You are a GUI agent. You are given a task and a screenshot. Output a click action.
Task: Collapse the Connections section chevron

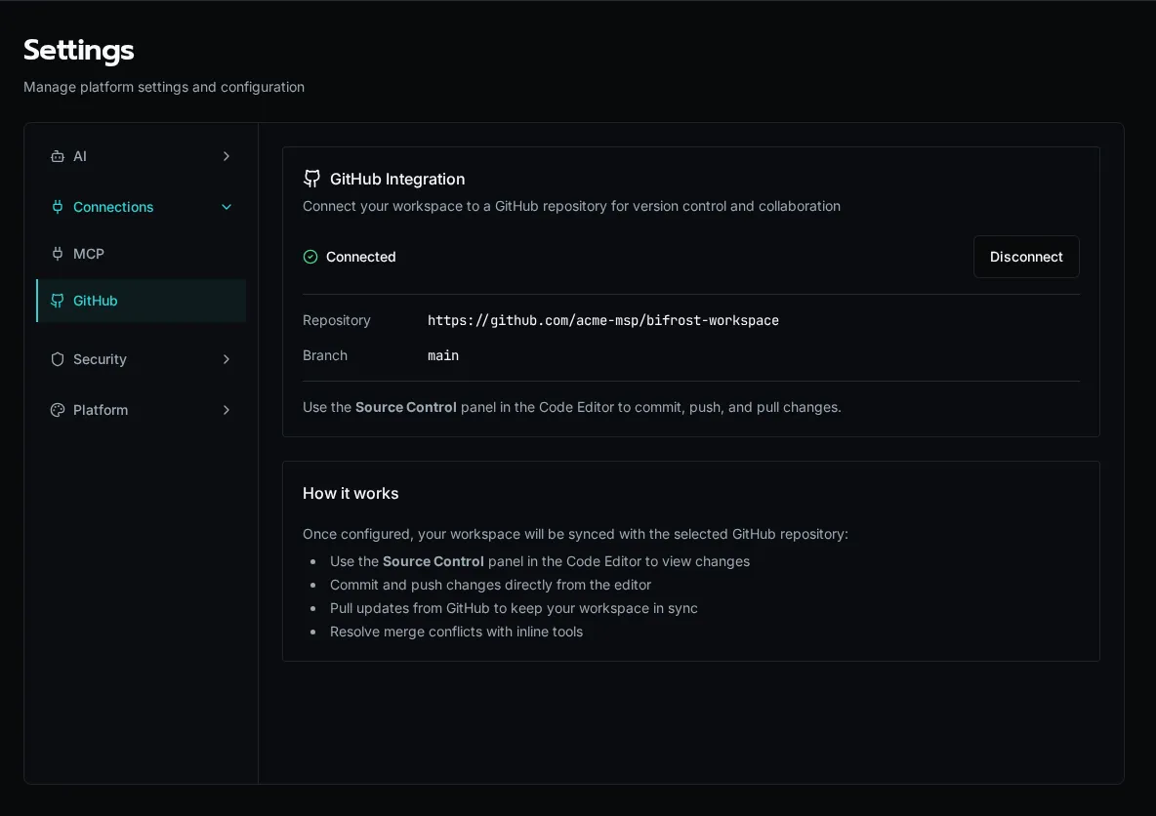point(227,207)
